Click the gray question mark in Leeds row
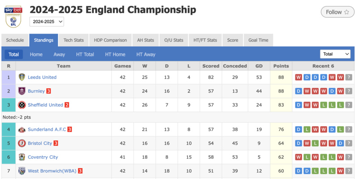 tap(349, 77)
